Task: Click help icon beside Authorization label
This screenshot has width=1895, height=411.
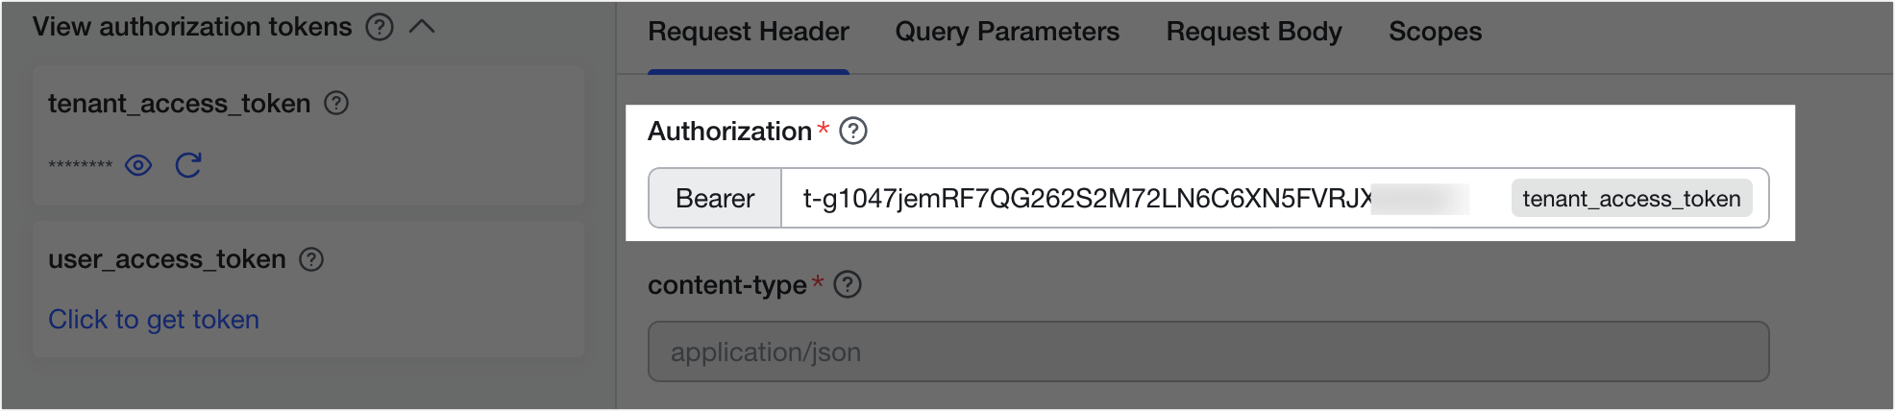Action: pos(853,131)
